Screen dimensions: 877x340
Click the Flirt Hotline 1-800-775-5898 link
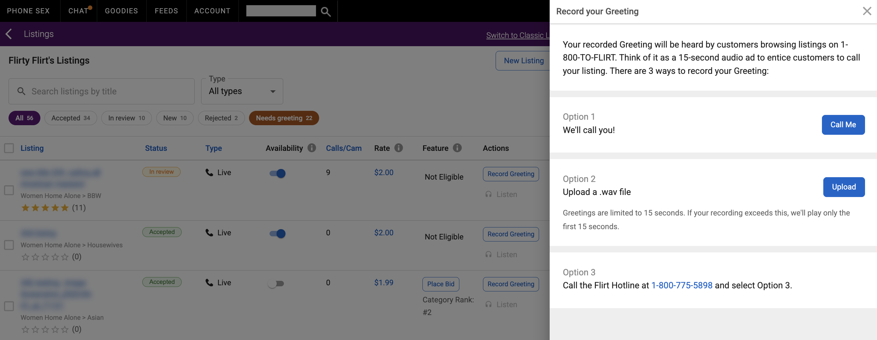point(682,285)
